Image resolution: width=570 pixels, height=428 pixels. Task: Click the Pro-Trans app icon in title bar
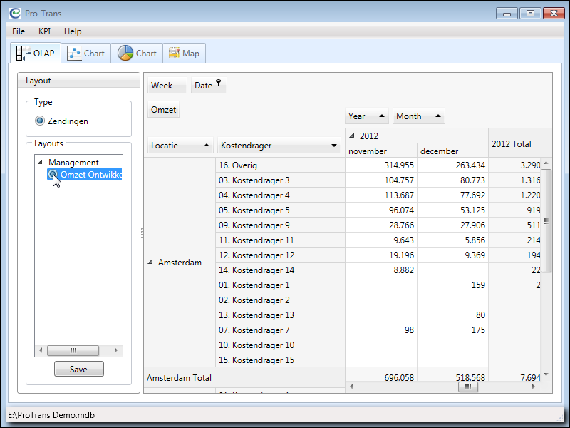pos(15,13)
